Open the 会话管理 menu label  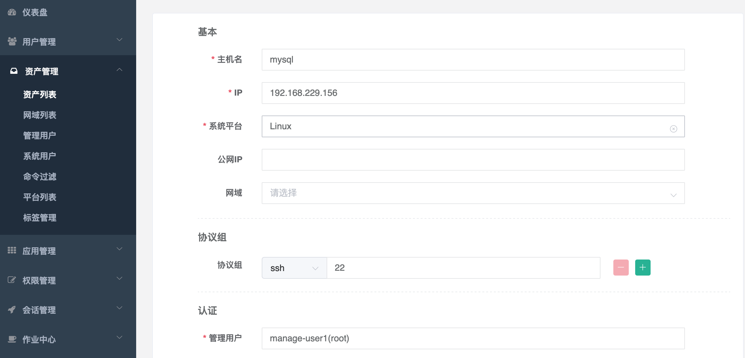point(39,310)
